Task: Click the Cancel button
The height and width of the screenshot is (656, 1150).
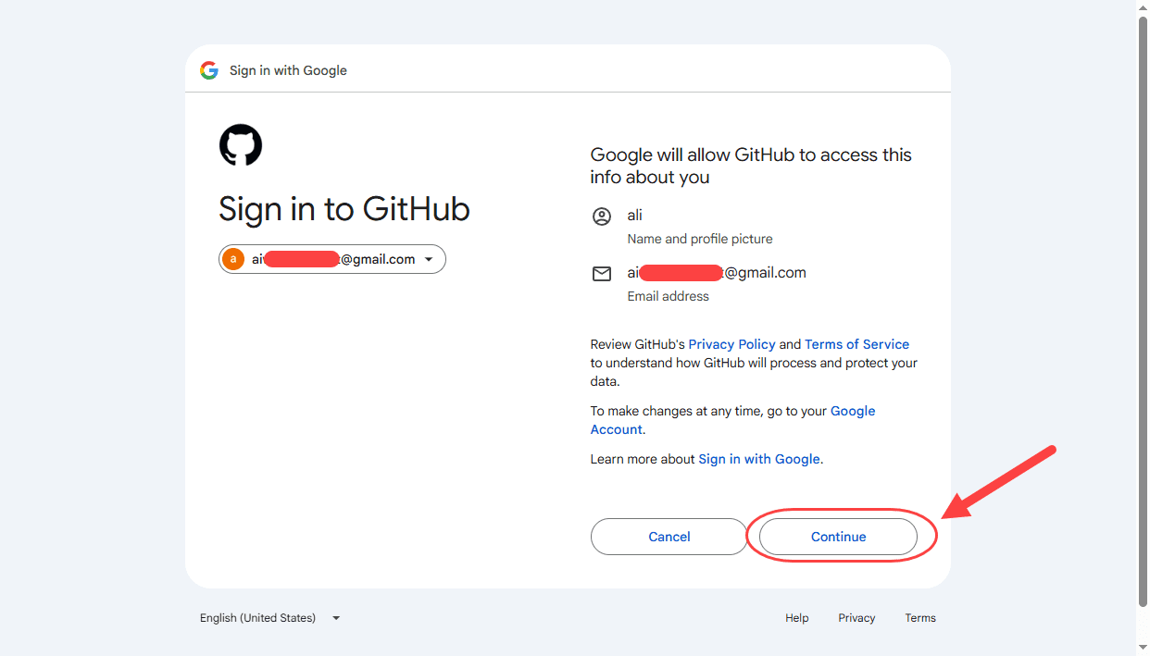Action: pyautogui.click(x=669, y=537)
